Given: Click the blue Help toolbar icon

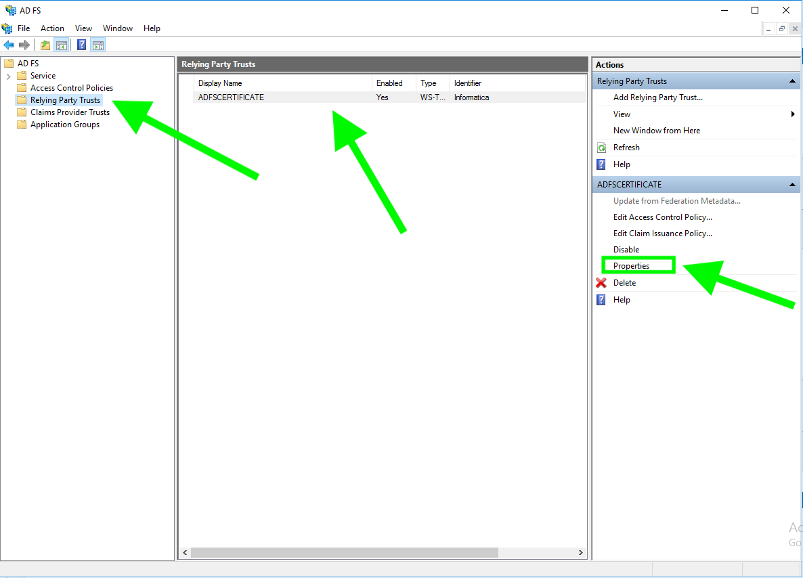Looking at the screenshot, I should click(x=81, y=45).
